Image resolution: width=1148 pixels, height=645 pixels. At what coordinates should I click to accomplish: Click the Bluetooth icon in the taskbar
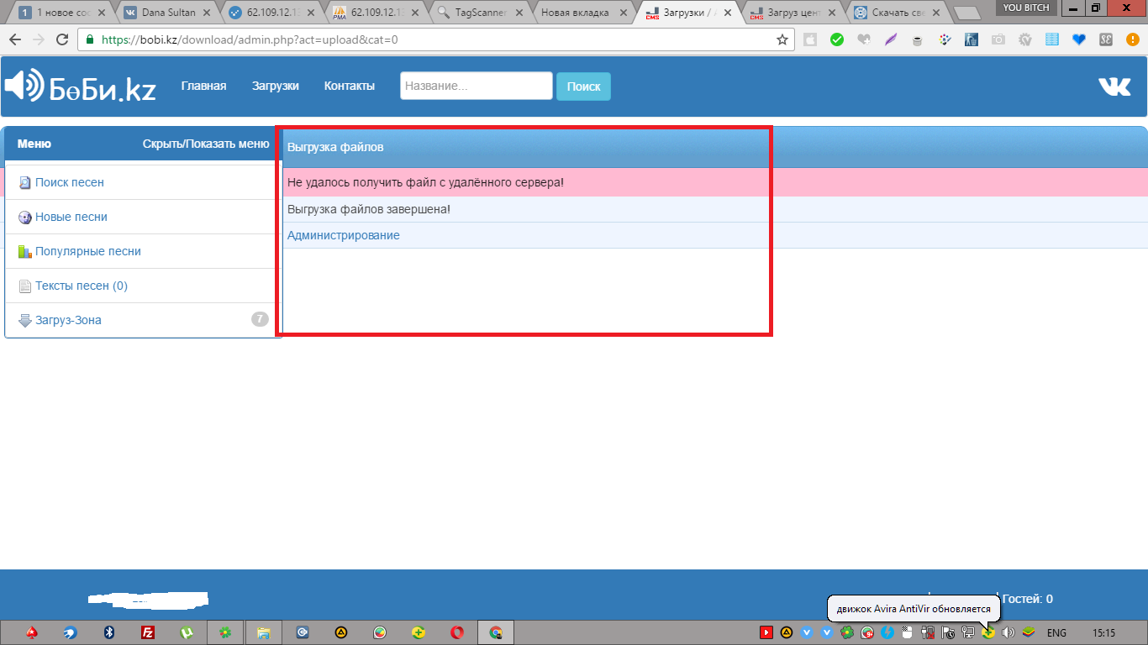click(108, 632)
